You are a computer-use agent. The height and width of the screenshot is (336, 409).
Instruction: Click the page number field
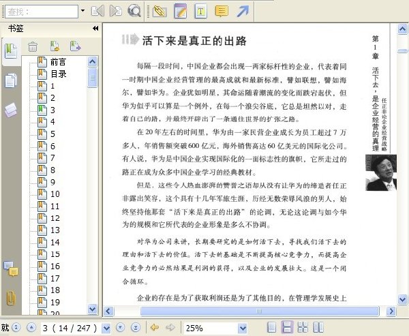point(70,328)
